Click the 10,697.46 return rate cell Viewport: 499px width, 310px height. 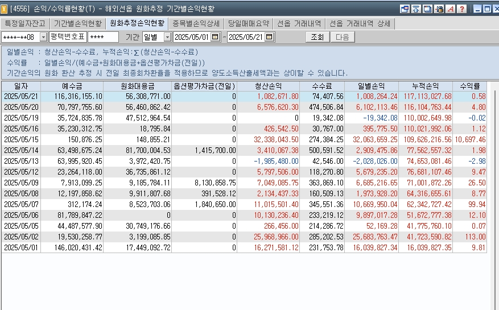pos(470,140)
